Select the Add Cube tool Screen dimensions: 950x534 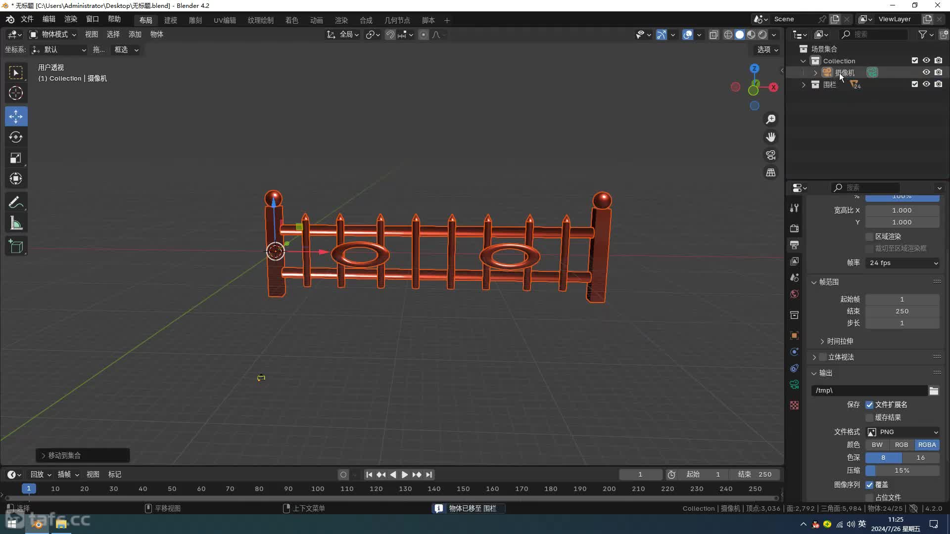click(16, 247)
